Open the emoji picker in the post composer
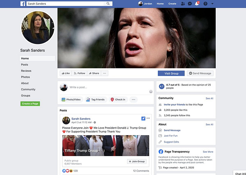The width and height of the screenshot is (246, 175). tap(151, 92)
